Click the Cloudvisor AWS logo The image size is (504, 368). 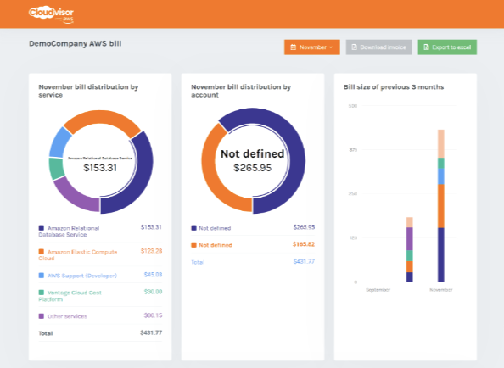click(x=51, y=14)
